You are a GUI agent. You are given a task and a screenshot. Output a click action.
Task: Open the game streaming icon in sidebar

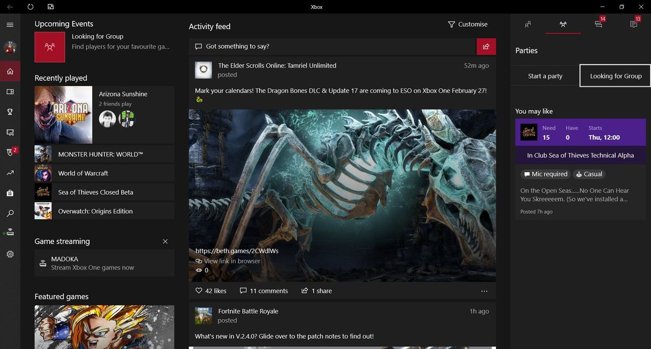(x=10, y=231)
